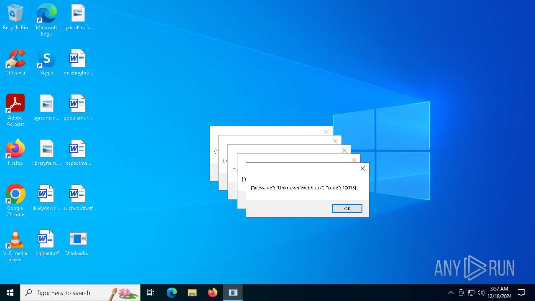Select the suchyouth.rtf document

[x=78, y=198]
